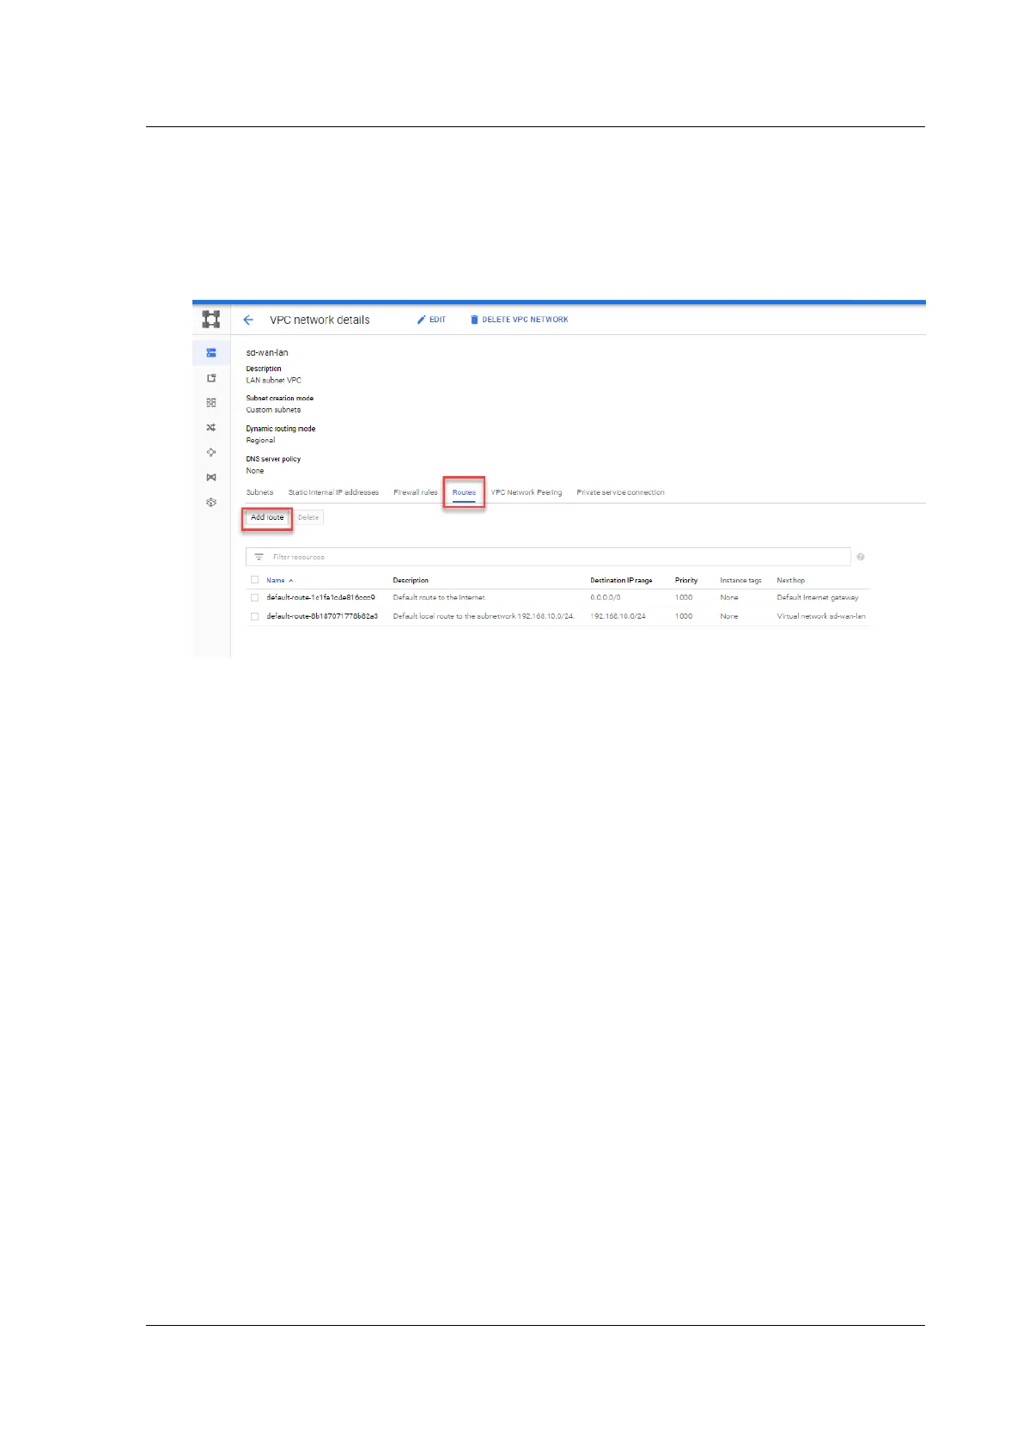The image size is (1023, 1447).
Task: Click 'Virtual network sd-wan-lan' next hop cell
Action: [821, 616]
